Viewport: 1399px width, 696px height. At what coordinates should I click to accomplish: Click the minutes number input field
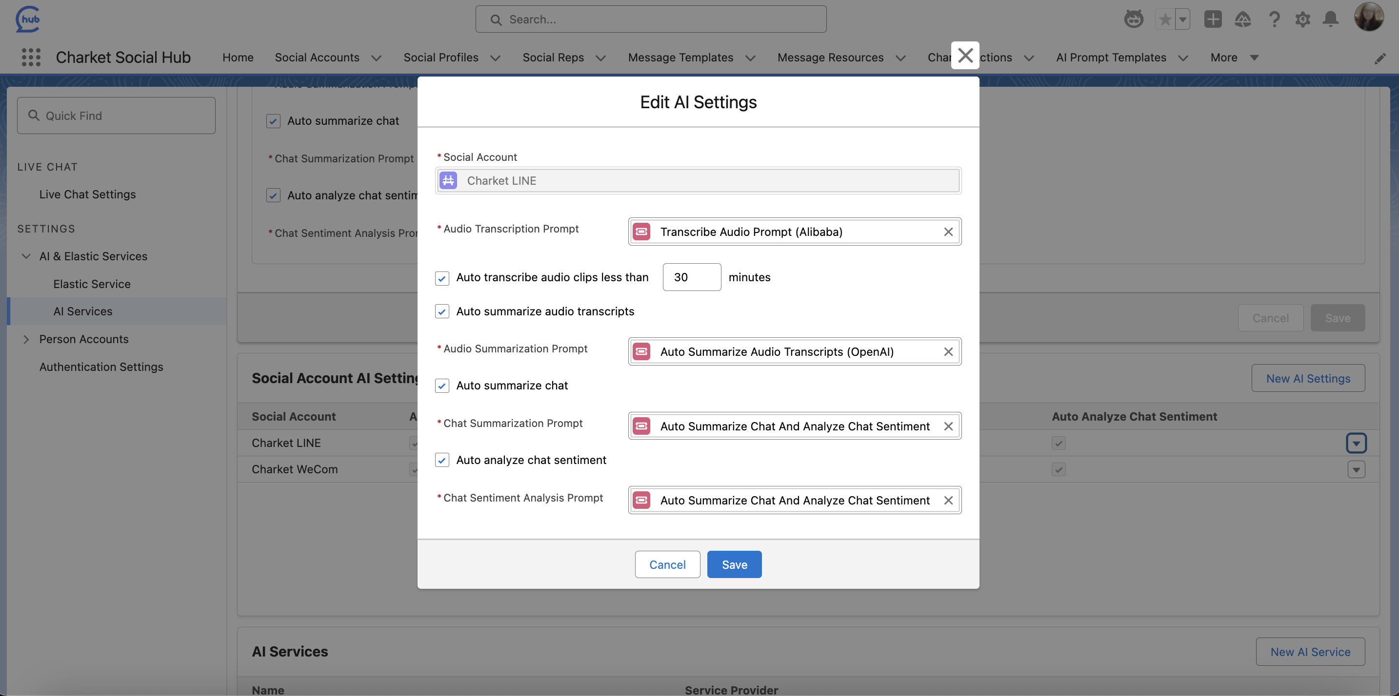pos(691,277)
